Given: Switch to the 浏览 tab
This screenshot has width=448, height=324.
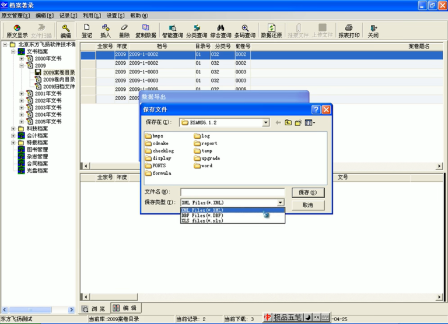Looking at the screenshot, I should (94, 309).
